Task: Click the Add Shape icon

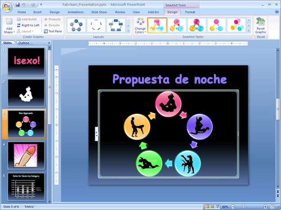Action: pyautogui.click(x=9, y=22)
